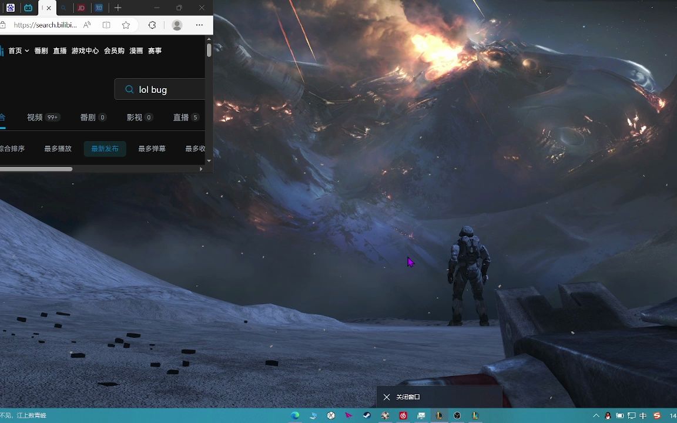Open 漫画 navigation link

click(x=136, y=51)
